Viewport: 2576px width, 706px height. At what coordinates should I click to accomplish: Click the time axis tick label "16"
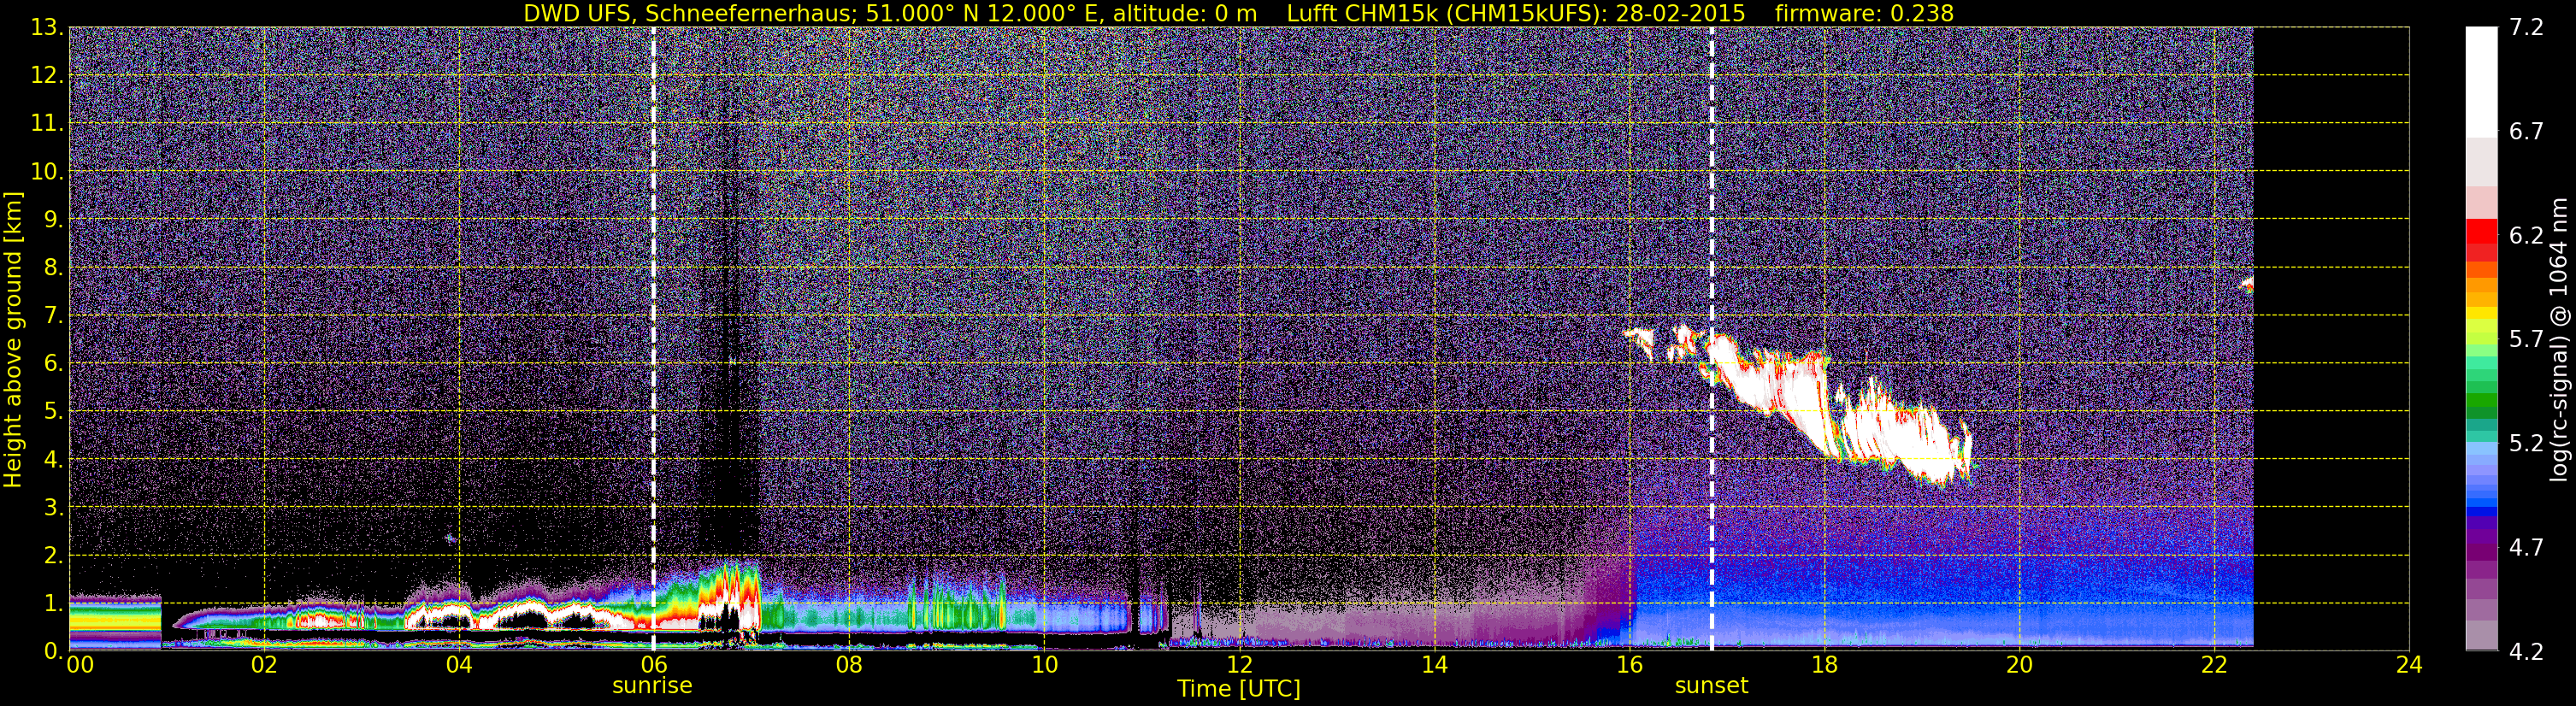click(1629, 665)
